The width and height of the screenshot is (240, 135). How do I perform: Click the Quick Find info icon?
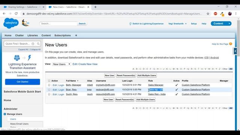pyautogui.click(x=33, y=44)
